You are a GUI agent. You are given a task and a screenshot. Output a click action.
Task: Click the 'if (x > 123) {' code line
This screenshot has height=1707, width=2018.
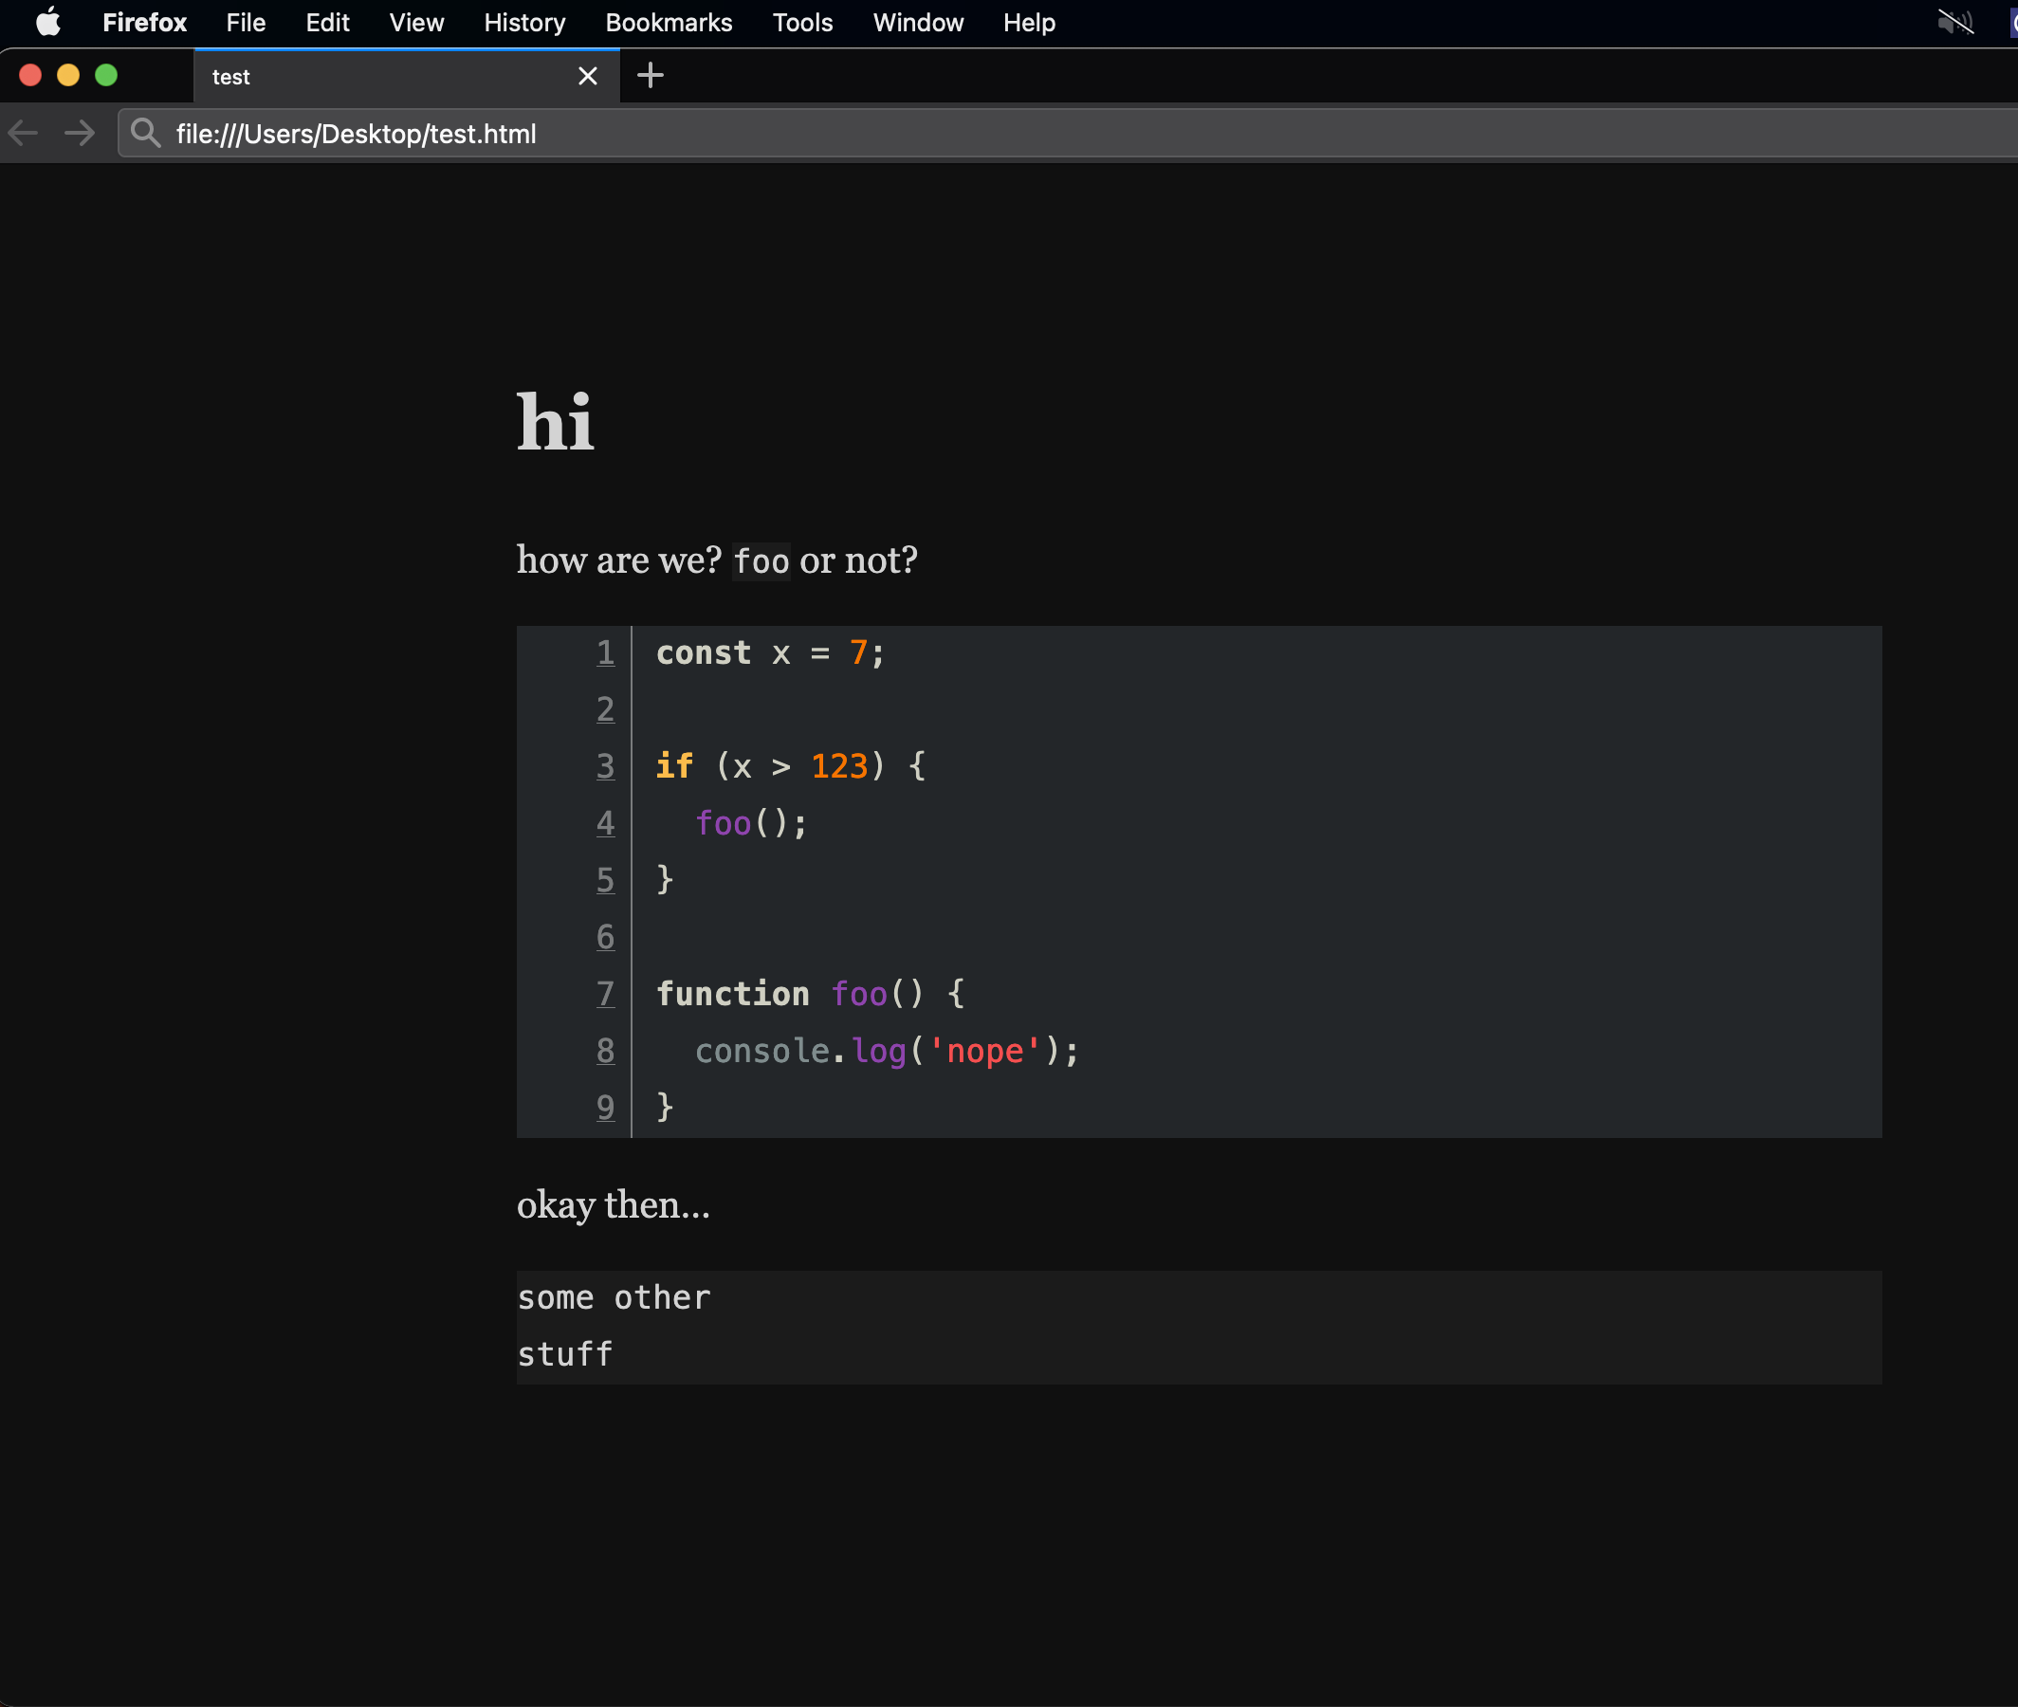point(791,766)
